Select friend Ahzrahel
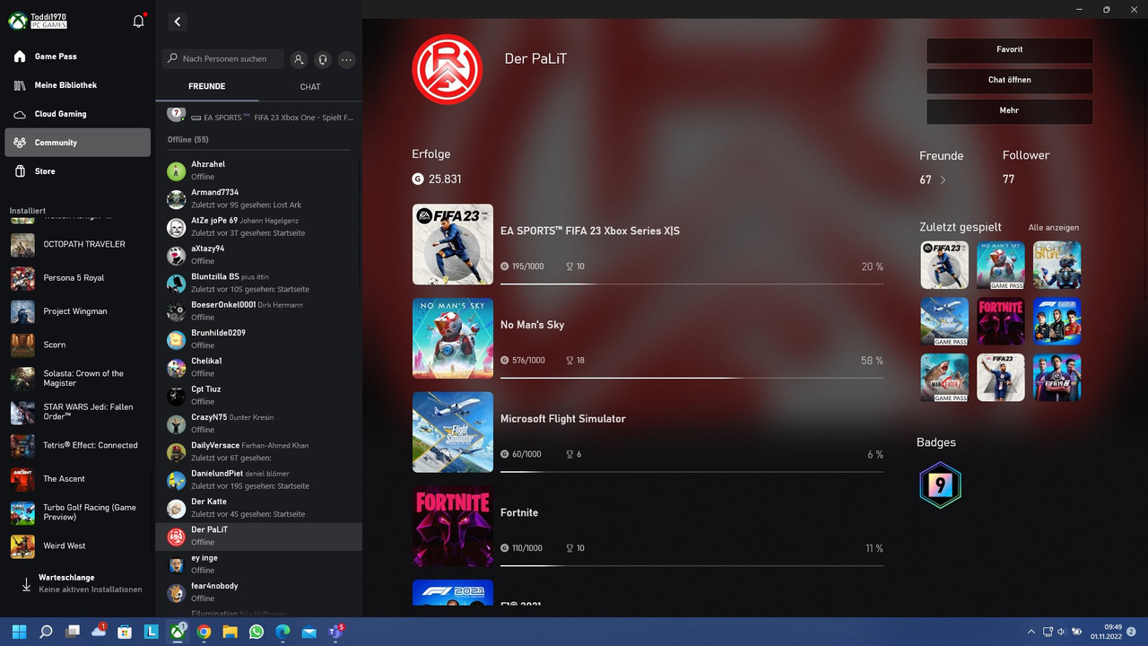Screen dimensions: 1148x646 point(258,170)
